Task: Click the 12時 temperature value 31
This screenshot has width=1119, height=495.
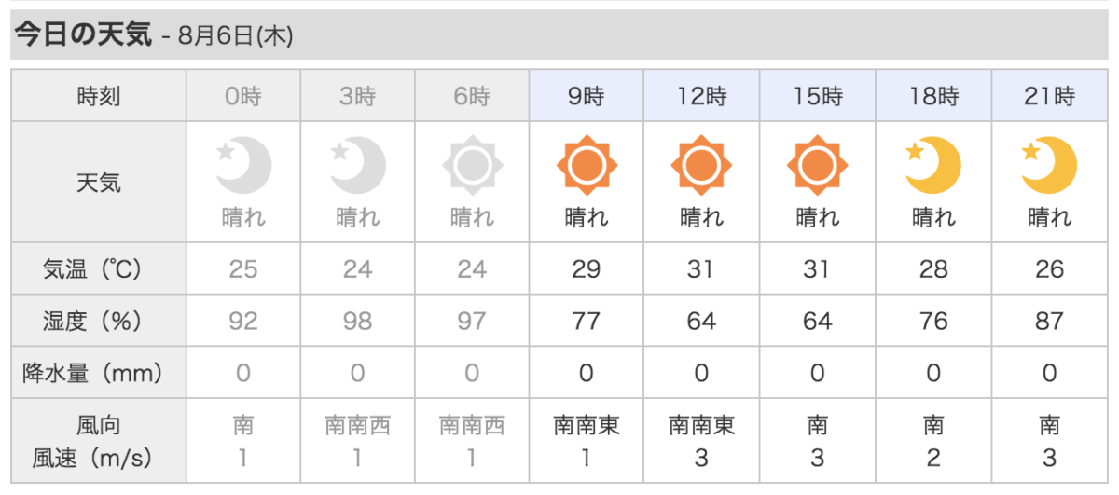Action: coord(701,269)
